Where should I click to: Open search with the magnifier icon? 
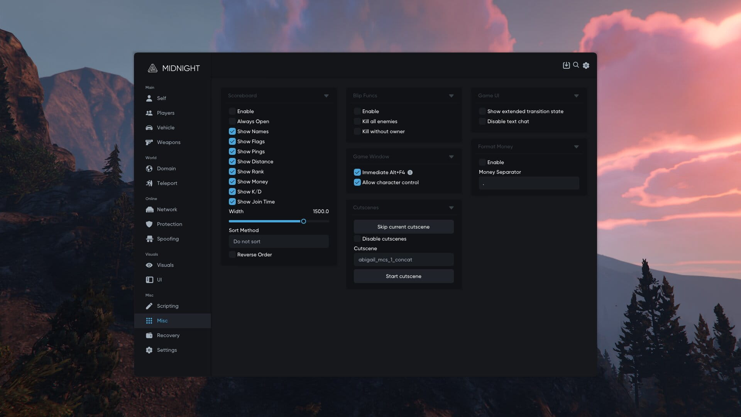[576, 65]
